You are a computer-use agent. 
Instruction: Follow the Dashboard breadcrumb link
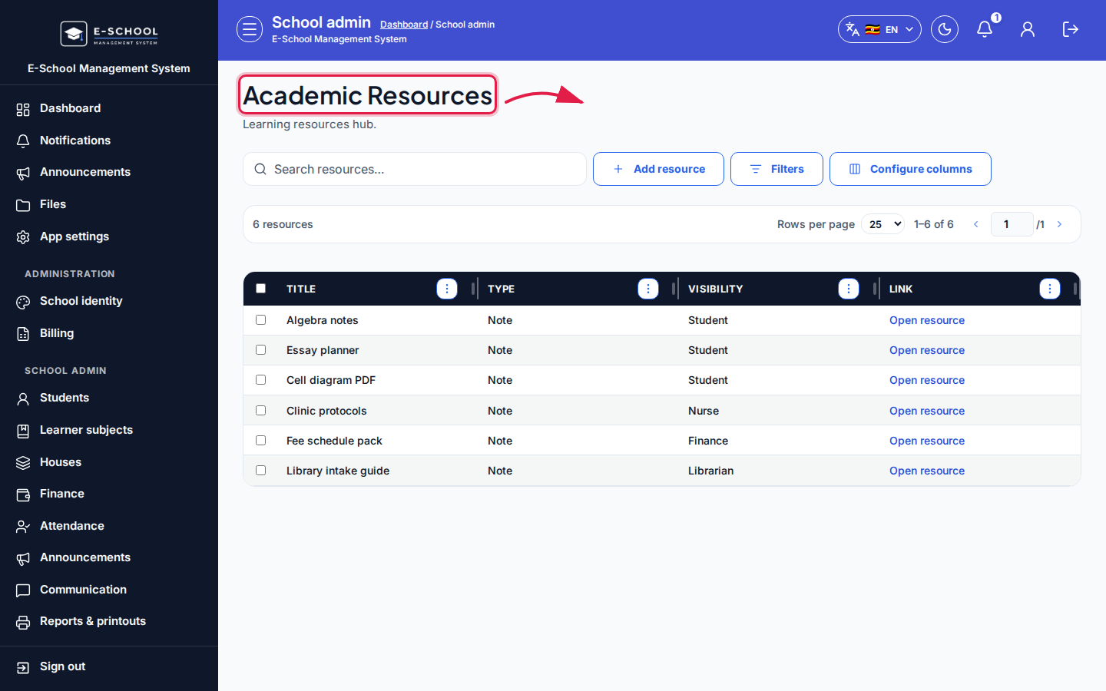(x=404, y=25)
